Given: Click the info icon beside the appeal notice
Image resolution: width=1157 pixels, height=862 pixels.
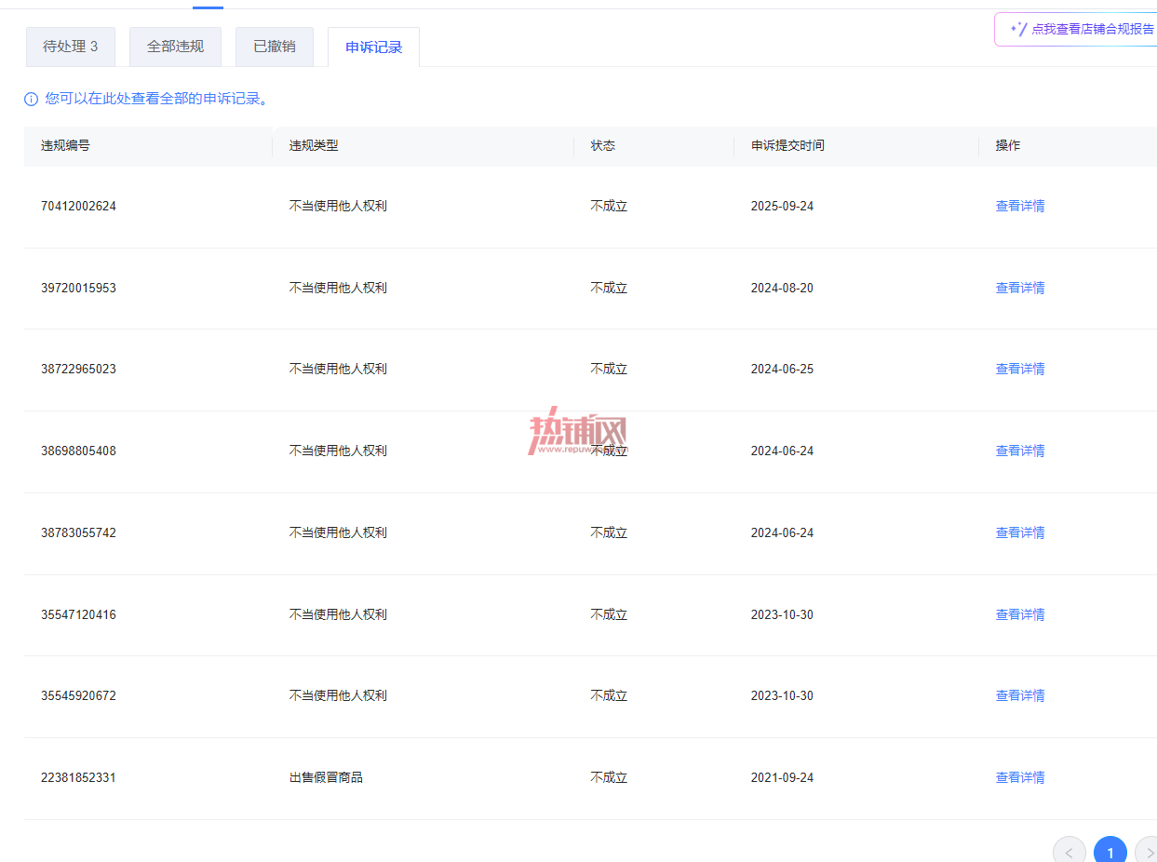Looking at the screenshot, I should [31, 99].
